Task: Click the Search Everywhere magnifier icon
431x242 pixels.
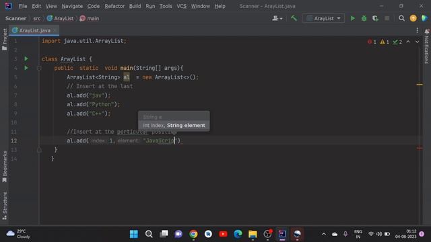Action: 401,18
